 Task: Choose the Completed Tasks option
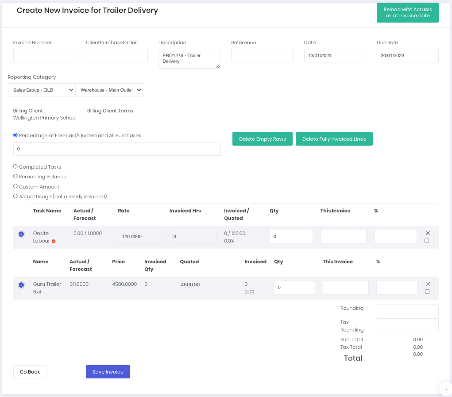click(15, 167)
